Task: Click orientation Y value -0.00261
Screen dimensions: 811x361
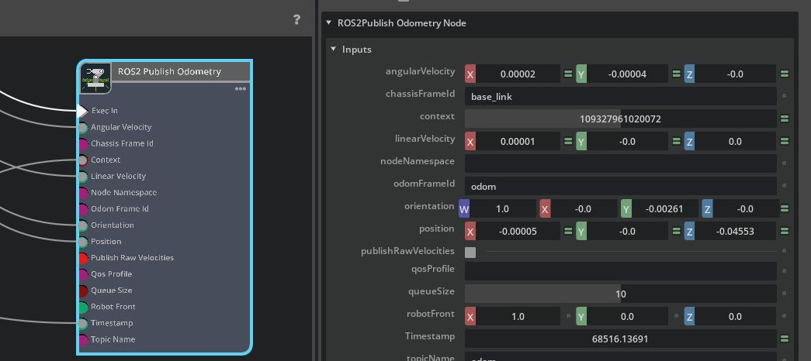Action: (664, 208)
